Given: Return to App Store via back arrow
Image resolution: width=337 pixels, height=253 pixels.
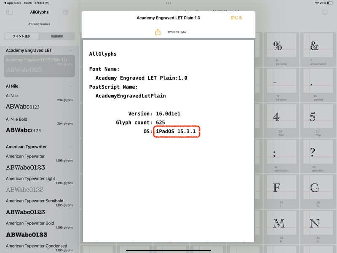Looking at the screenshot, I should click(13, 3).
